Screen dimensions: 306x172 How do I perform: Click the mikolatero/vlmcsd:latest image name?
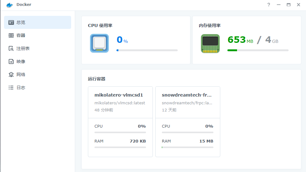click(x=120, y=103)
